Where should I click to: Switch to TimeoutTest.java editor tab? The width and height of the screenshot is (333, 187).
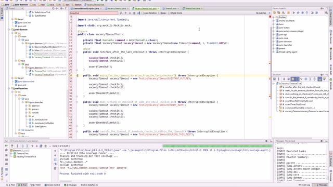point(193,8)
